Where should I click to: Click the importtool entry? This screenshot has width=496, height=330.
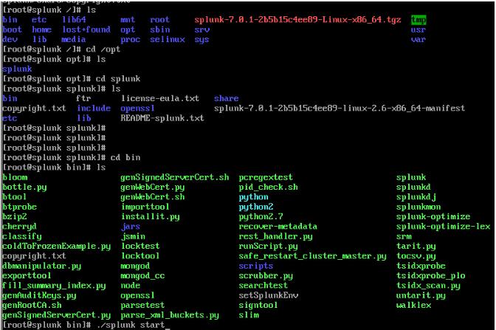(145, 207)
